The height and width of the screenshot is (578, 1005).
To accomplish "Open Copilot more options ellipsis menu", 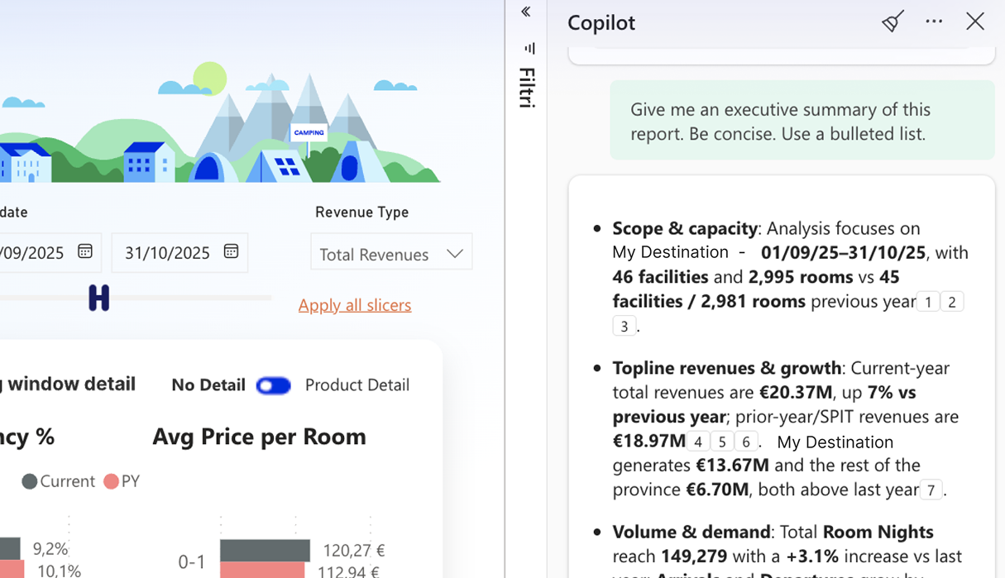I will [934, 21].
